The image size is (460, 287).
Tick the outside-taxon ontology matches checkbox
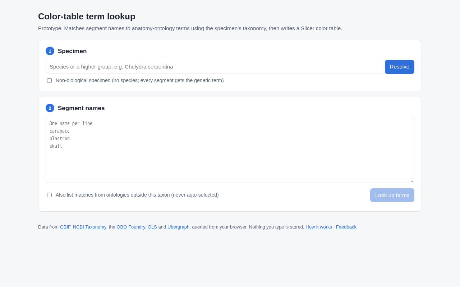tap(49, 195)
